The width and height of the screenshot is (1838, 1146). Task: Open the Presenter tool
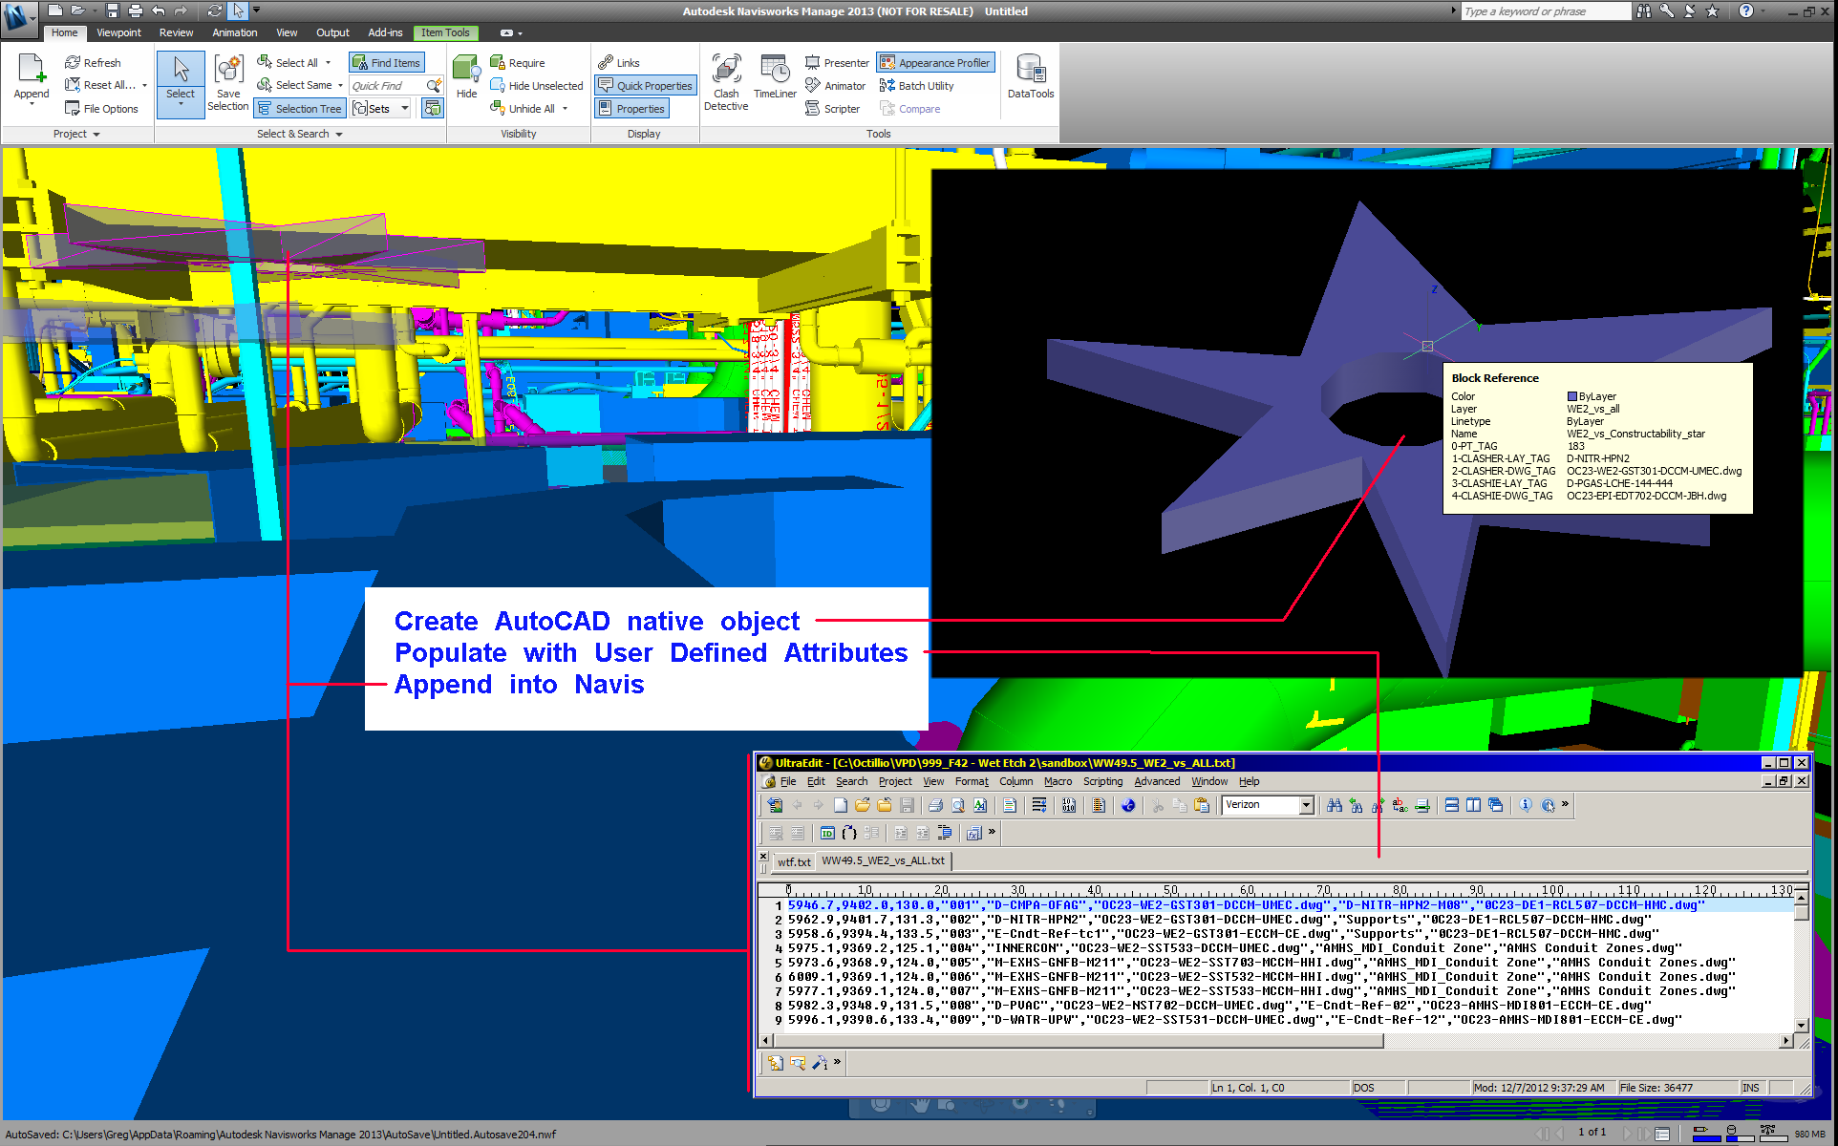pyautogui.click(x=837, y=63)
